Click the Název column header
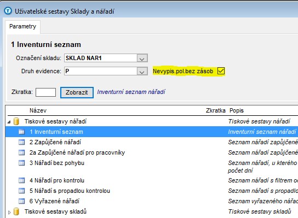 click(x=38, y=110)
